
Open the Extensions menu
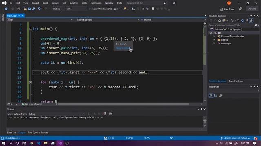click(x=96, y=3)
